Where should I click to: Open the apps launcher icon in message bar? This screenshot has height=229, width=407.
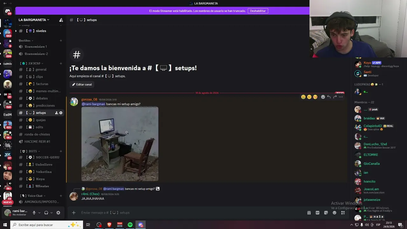pyautogui.click(x=343, y=212)
